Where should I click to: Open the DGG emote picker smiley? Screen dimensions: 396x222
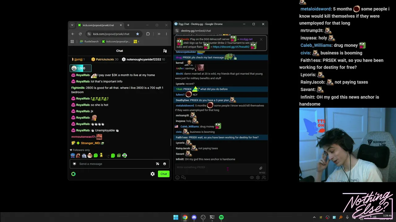178,177
